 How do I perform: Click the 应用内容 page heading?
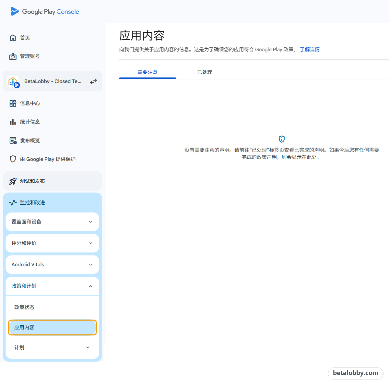pyautogui.click(x=142, y=36)
